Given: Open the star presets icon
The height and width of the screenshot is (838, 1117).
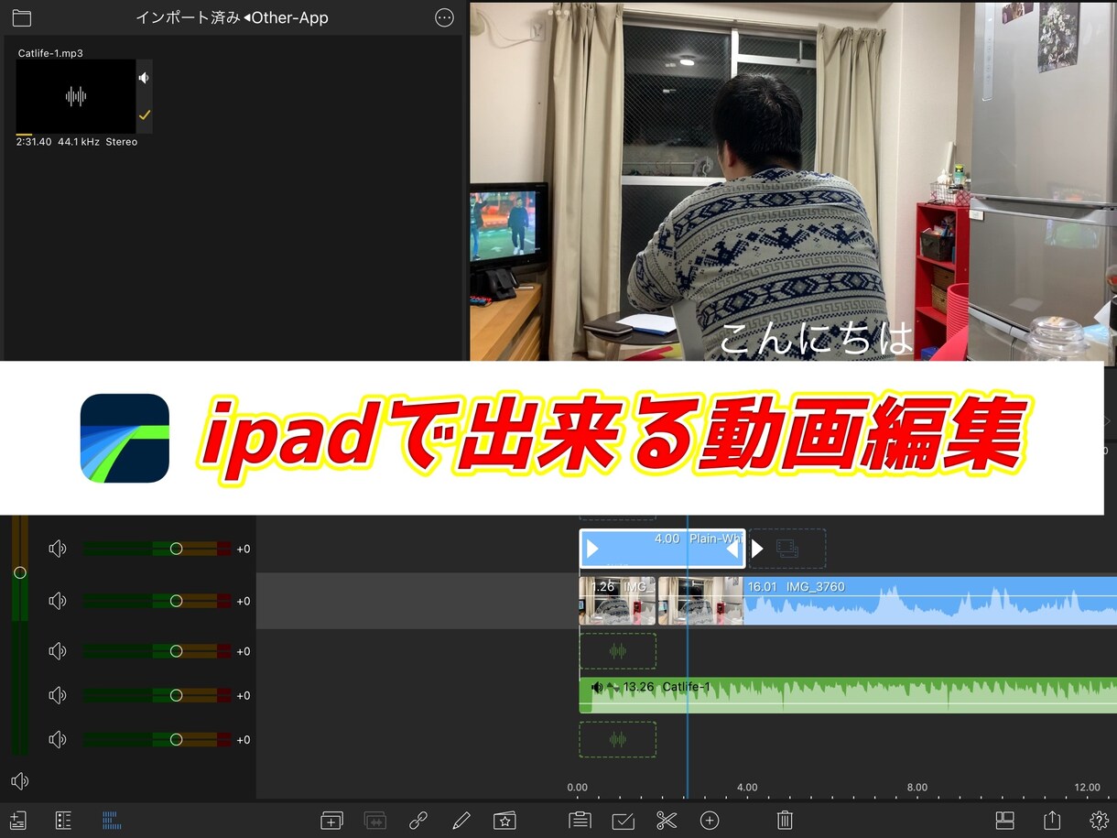Looking at the screenshot, I should (x=504, y=821).
